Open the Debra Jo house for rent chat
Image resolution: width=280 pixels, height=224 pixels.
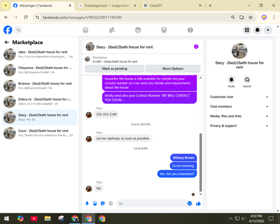39,101
